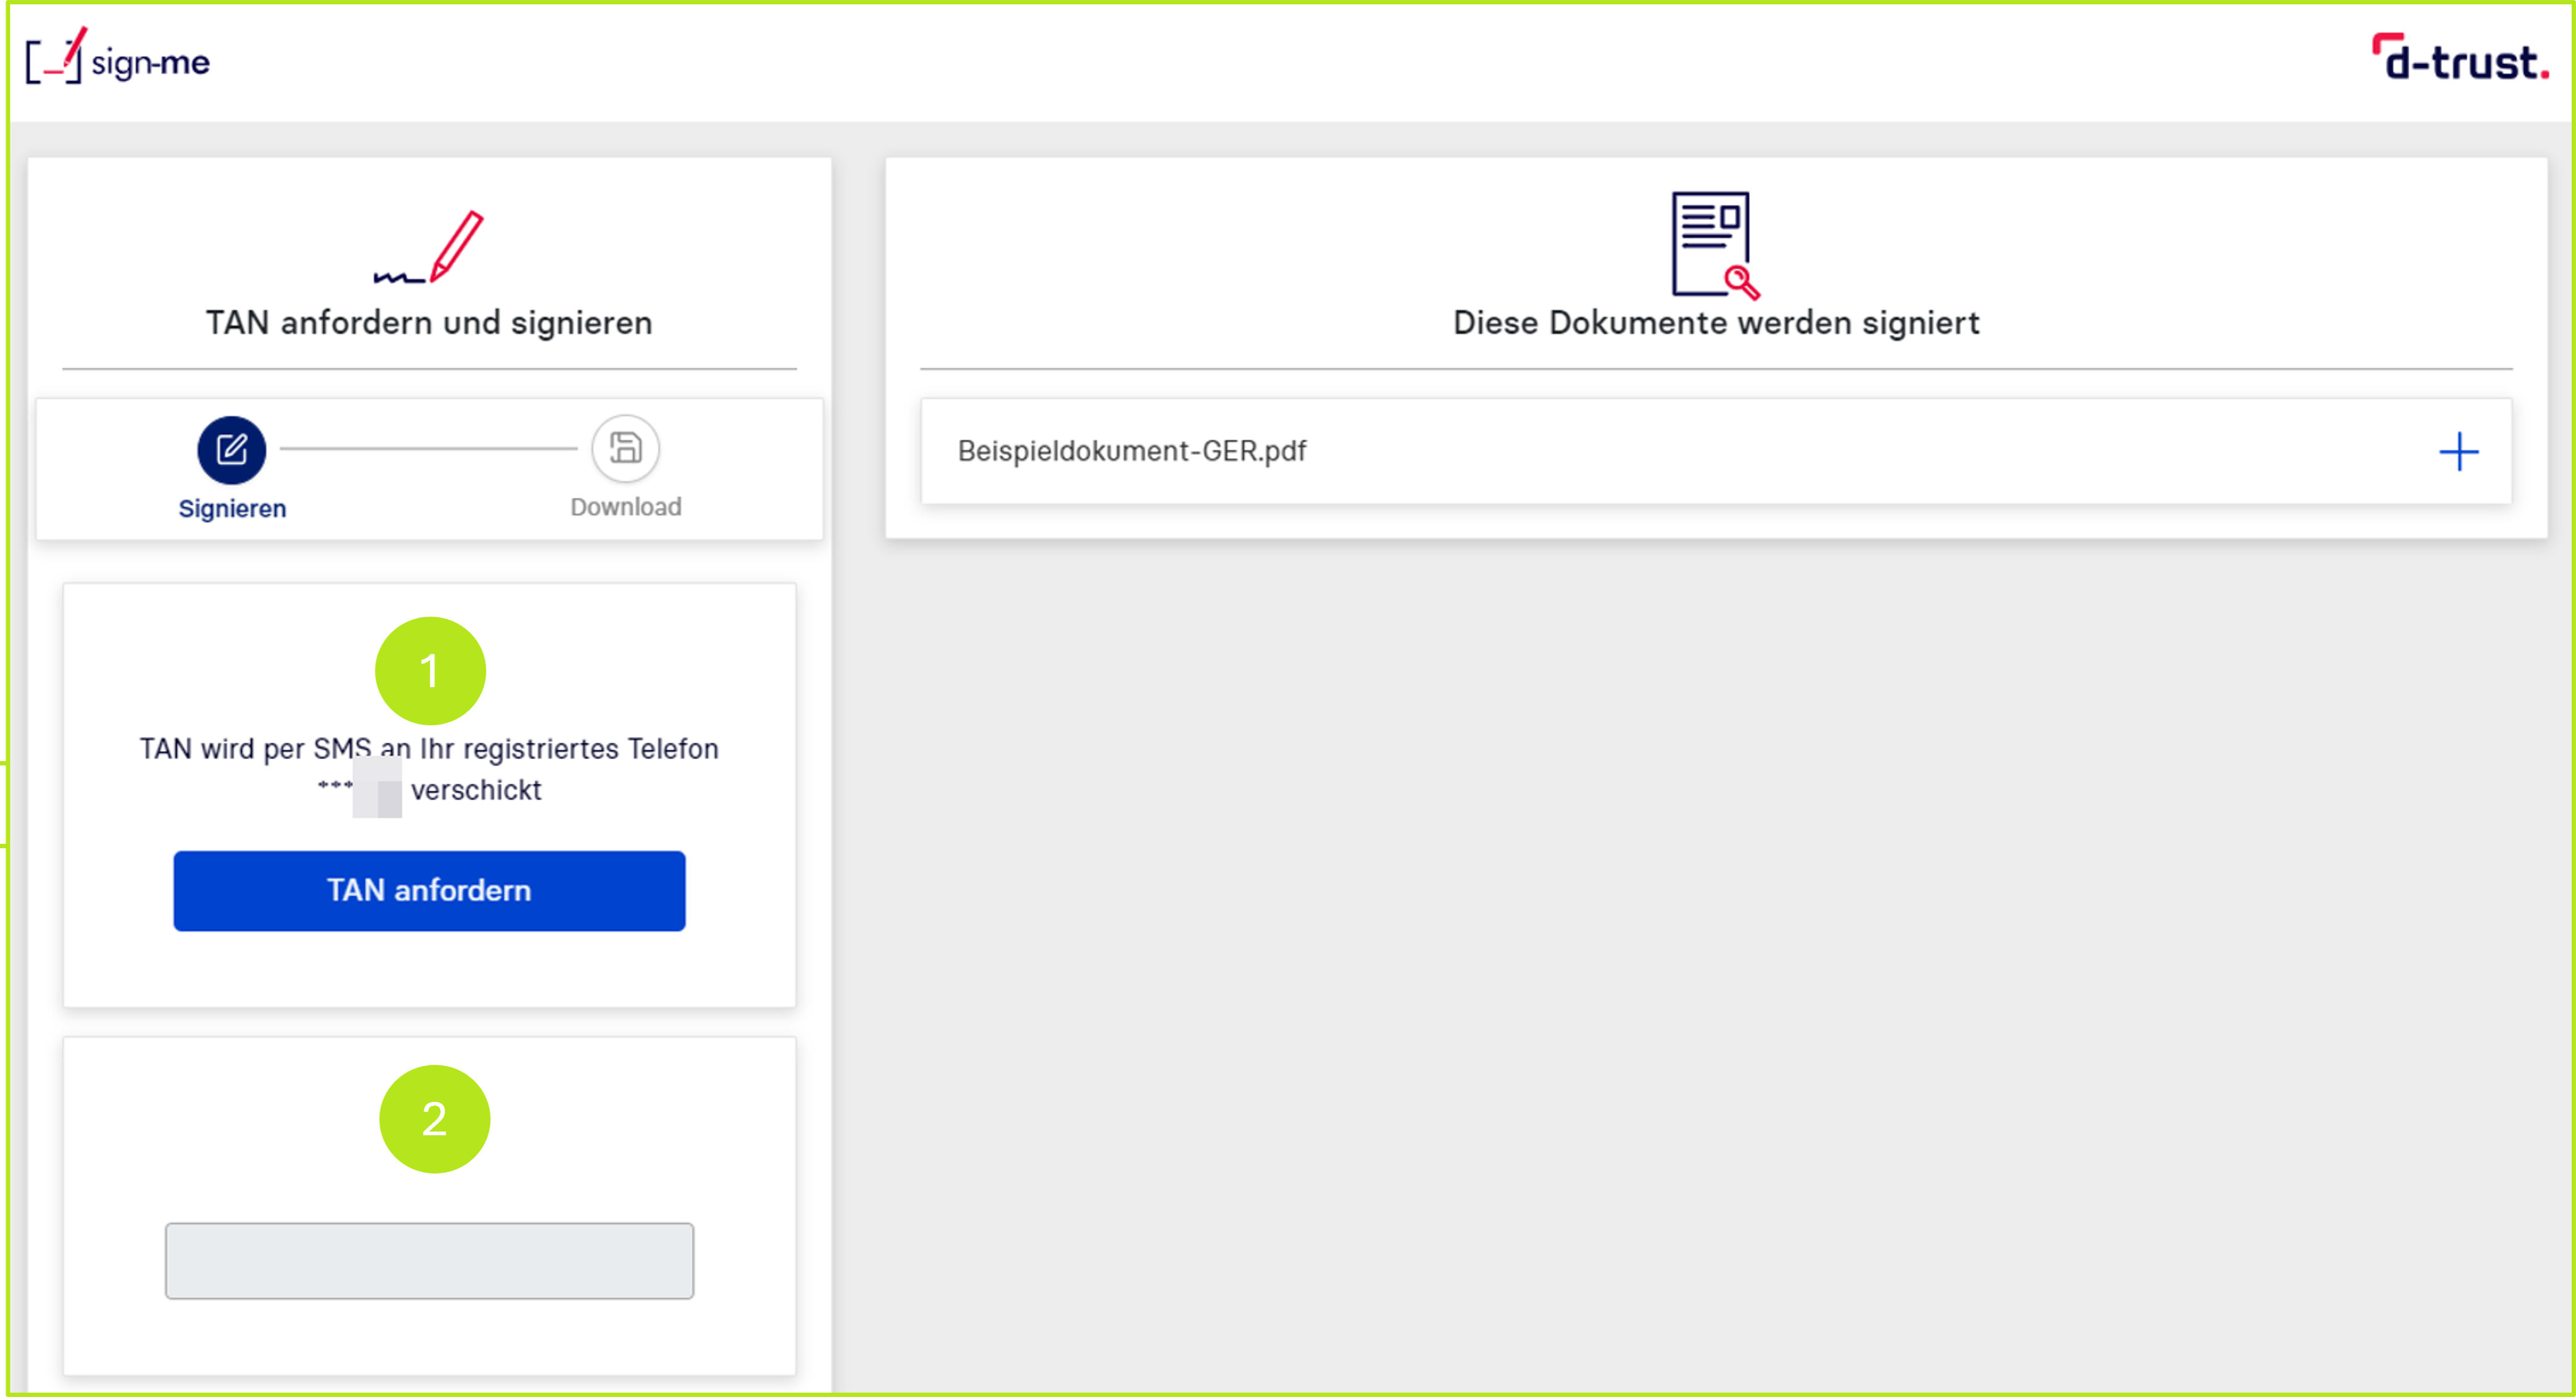The height and width of the screenshot is (1397, 2576).
Task: Click the masked phone number text
Action: 359,788
